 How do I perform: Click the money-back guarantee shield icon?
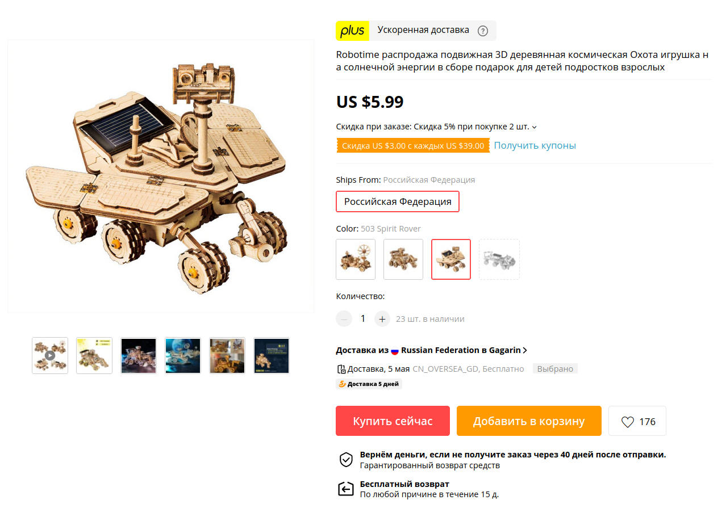click(346, 460)
